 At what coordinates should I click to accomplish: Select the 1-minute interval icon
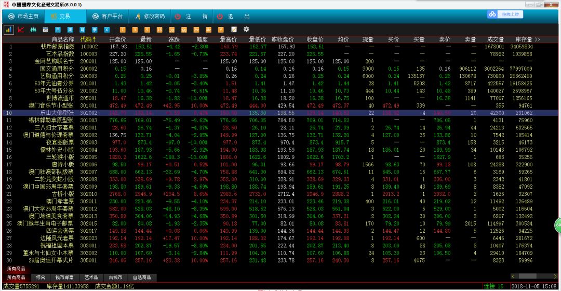point(123,30)
